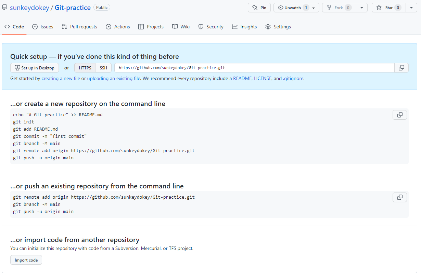421x279 pixels.
Task: Copy the push existing repository commands
Action: [x=400, y=197]
